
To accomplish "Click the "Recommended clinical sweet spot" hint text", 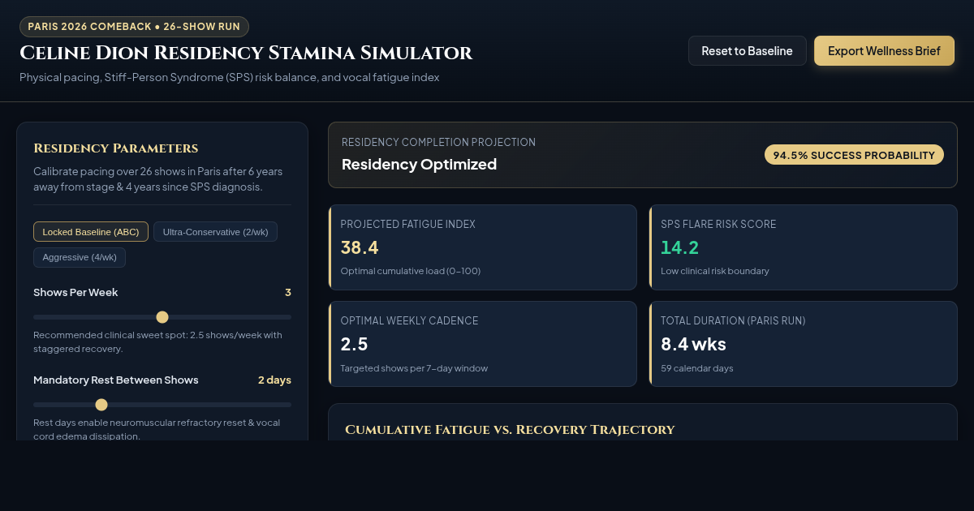I will [158, 341].
